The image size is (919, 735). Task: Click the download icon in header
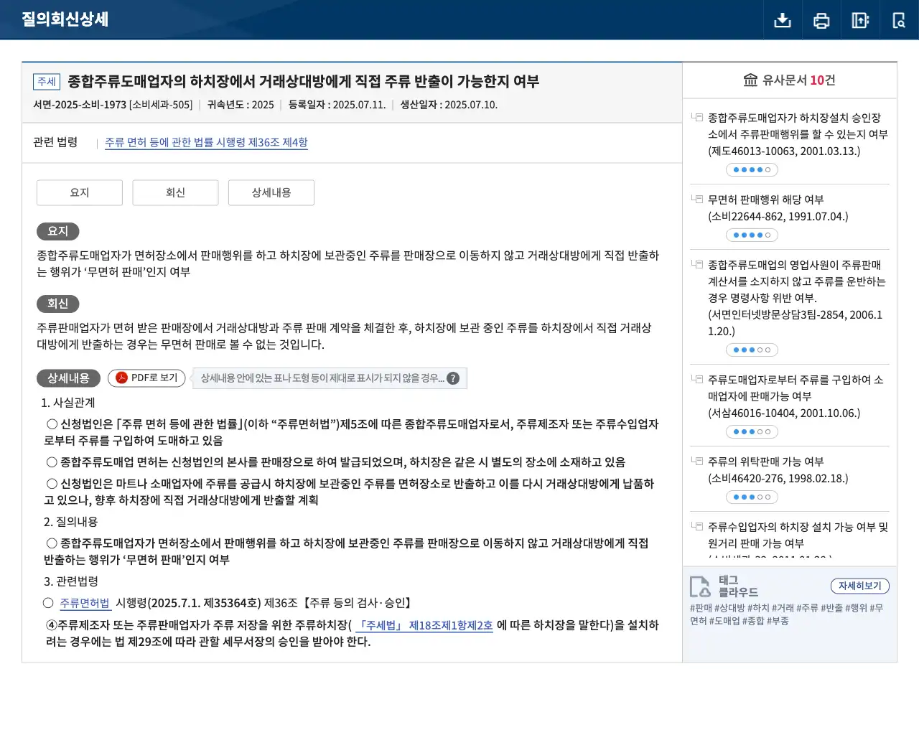pos(783,20)
